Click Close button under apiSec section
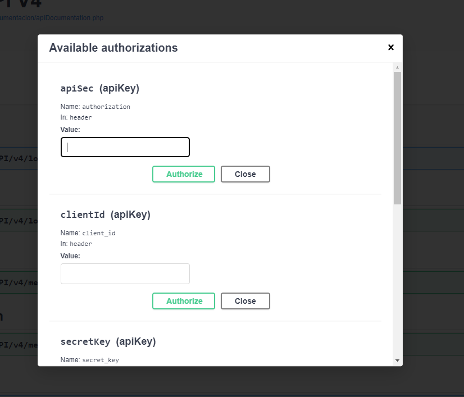464x397 pixels. click(245, 174)
